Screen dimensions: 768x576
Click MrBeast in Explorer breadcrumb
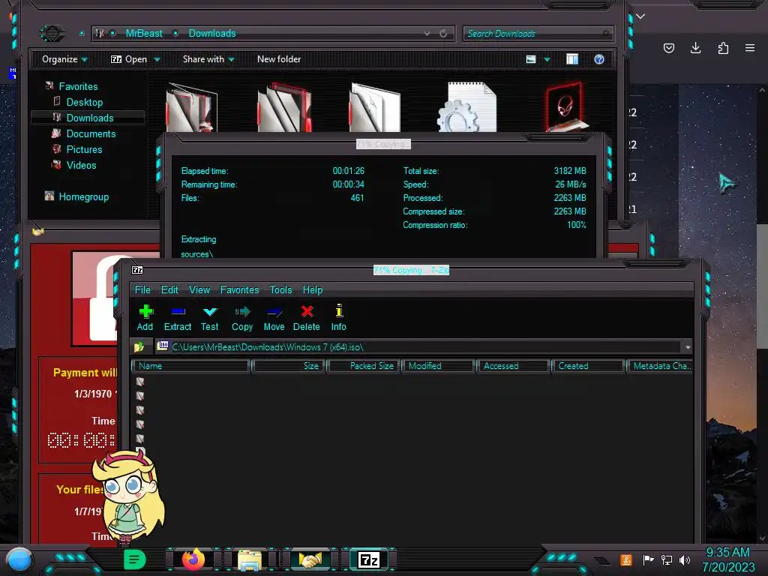coord(144,33)
